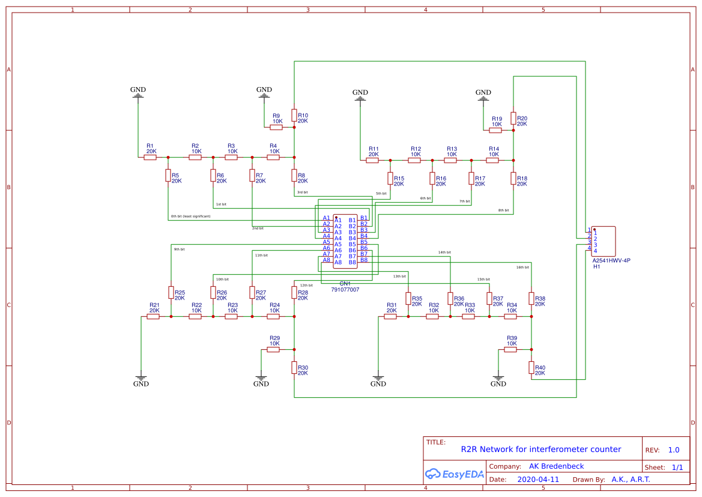Click the '5th bit' net label
This screenshot has height=497, width=702.
(381, 193)
